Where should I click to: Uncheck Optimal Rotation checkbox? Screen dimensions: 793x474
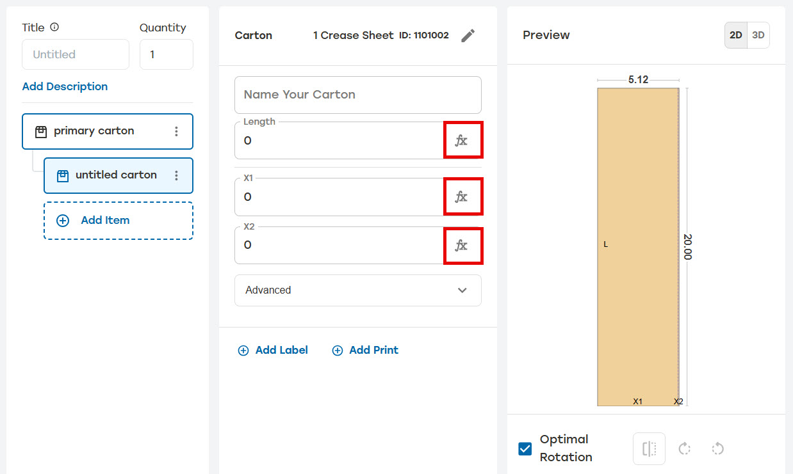click(x=525, y=448)
